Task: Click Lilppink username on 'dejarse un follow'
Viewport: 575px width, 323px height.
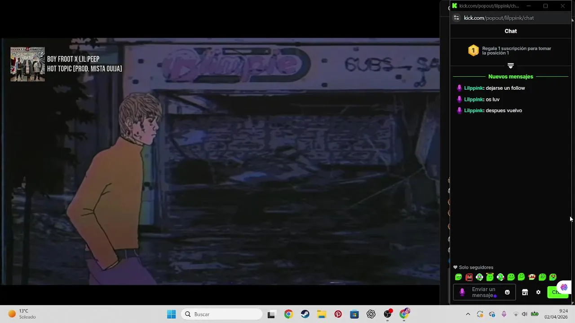Action: 473,88
